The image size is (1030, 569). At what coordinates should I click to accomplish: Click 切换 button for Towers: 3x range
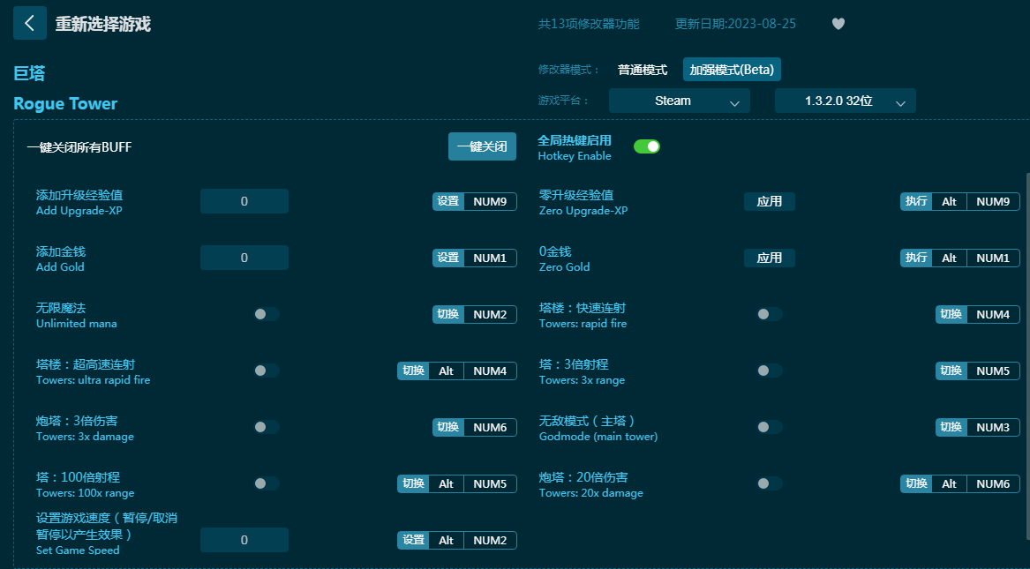tap(951, 371)
